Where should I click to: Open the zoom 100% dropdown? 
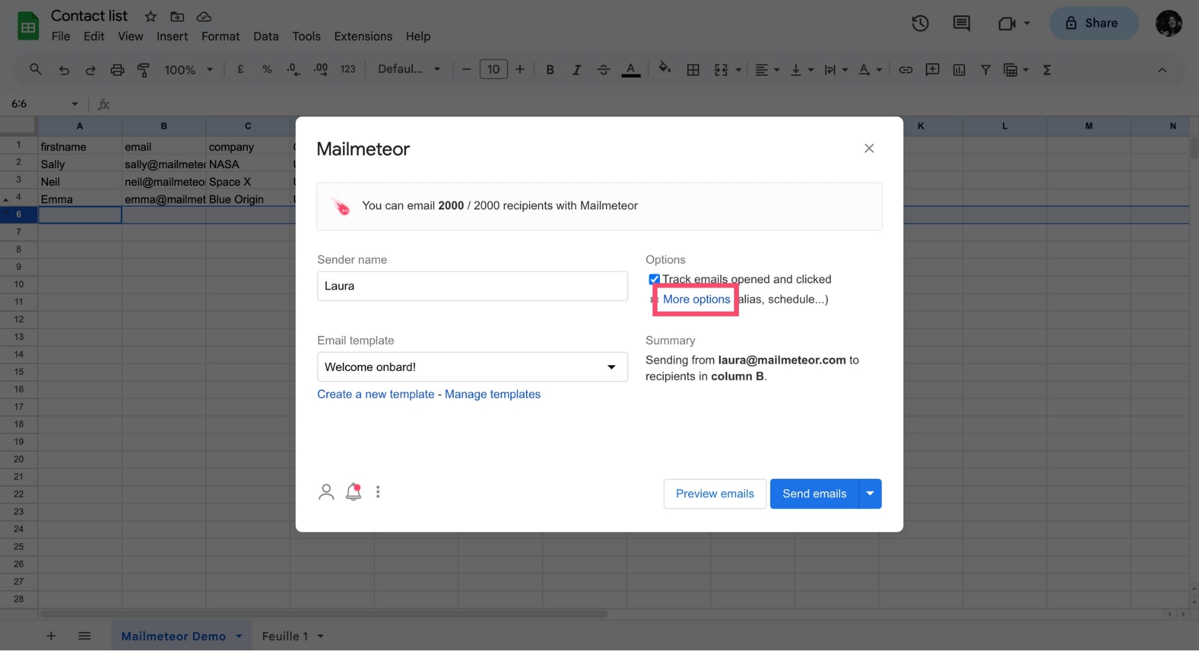[x=189, y=70]
